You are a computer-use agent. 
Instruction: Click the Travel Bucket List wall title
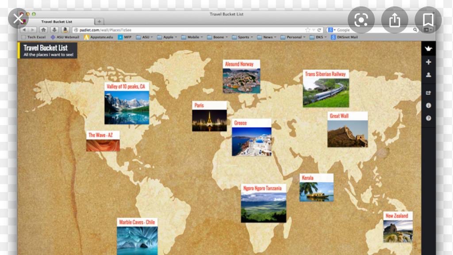click(x=46, y=48)
